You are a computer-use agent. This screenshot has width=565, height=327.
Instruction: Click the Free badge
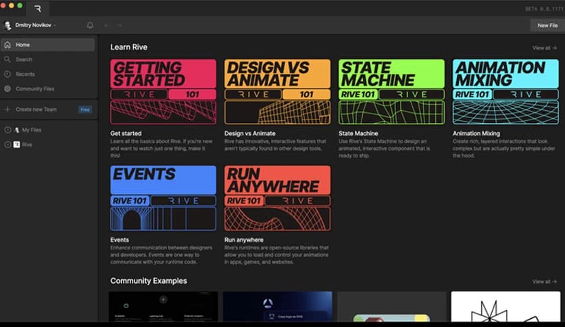point(85,110)
